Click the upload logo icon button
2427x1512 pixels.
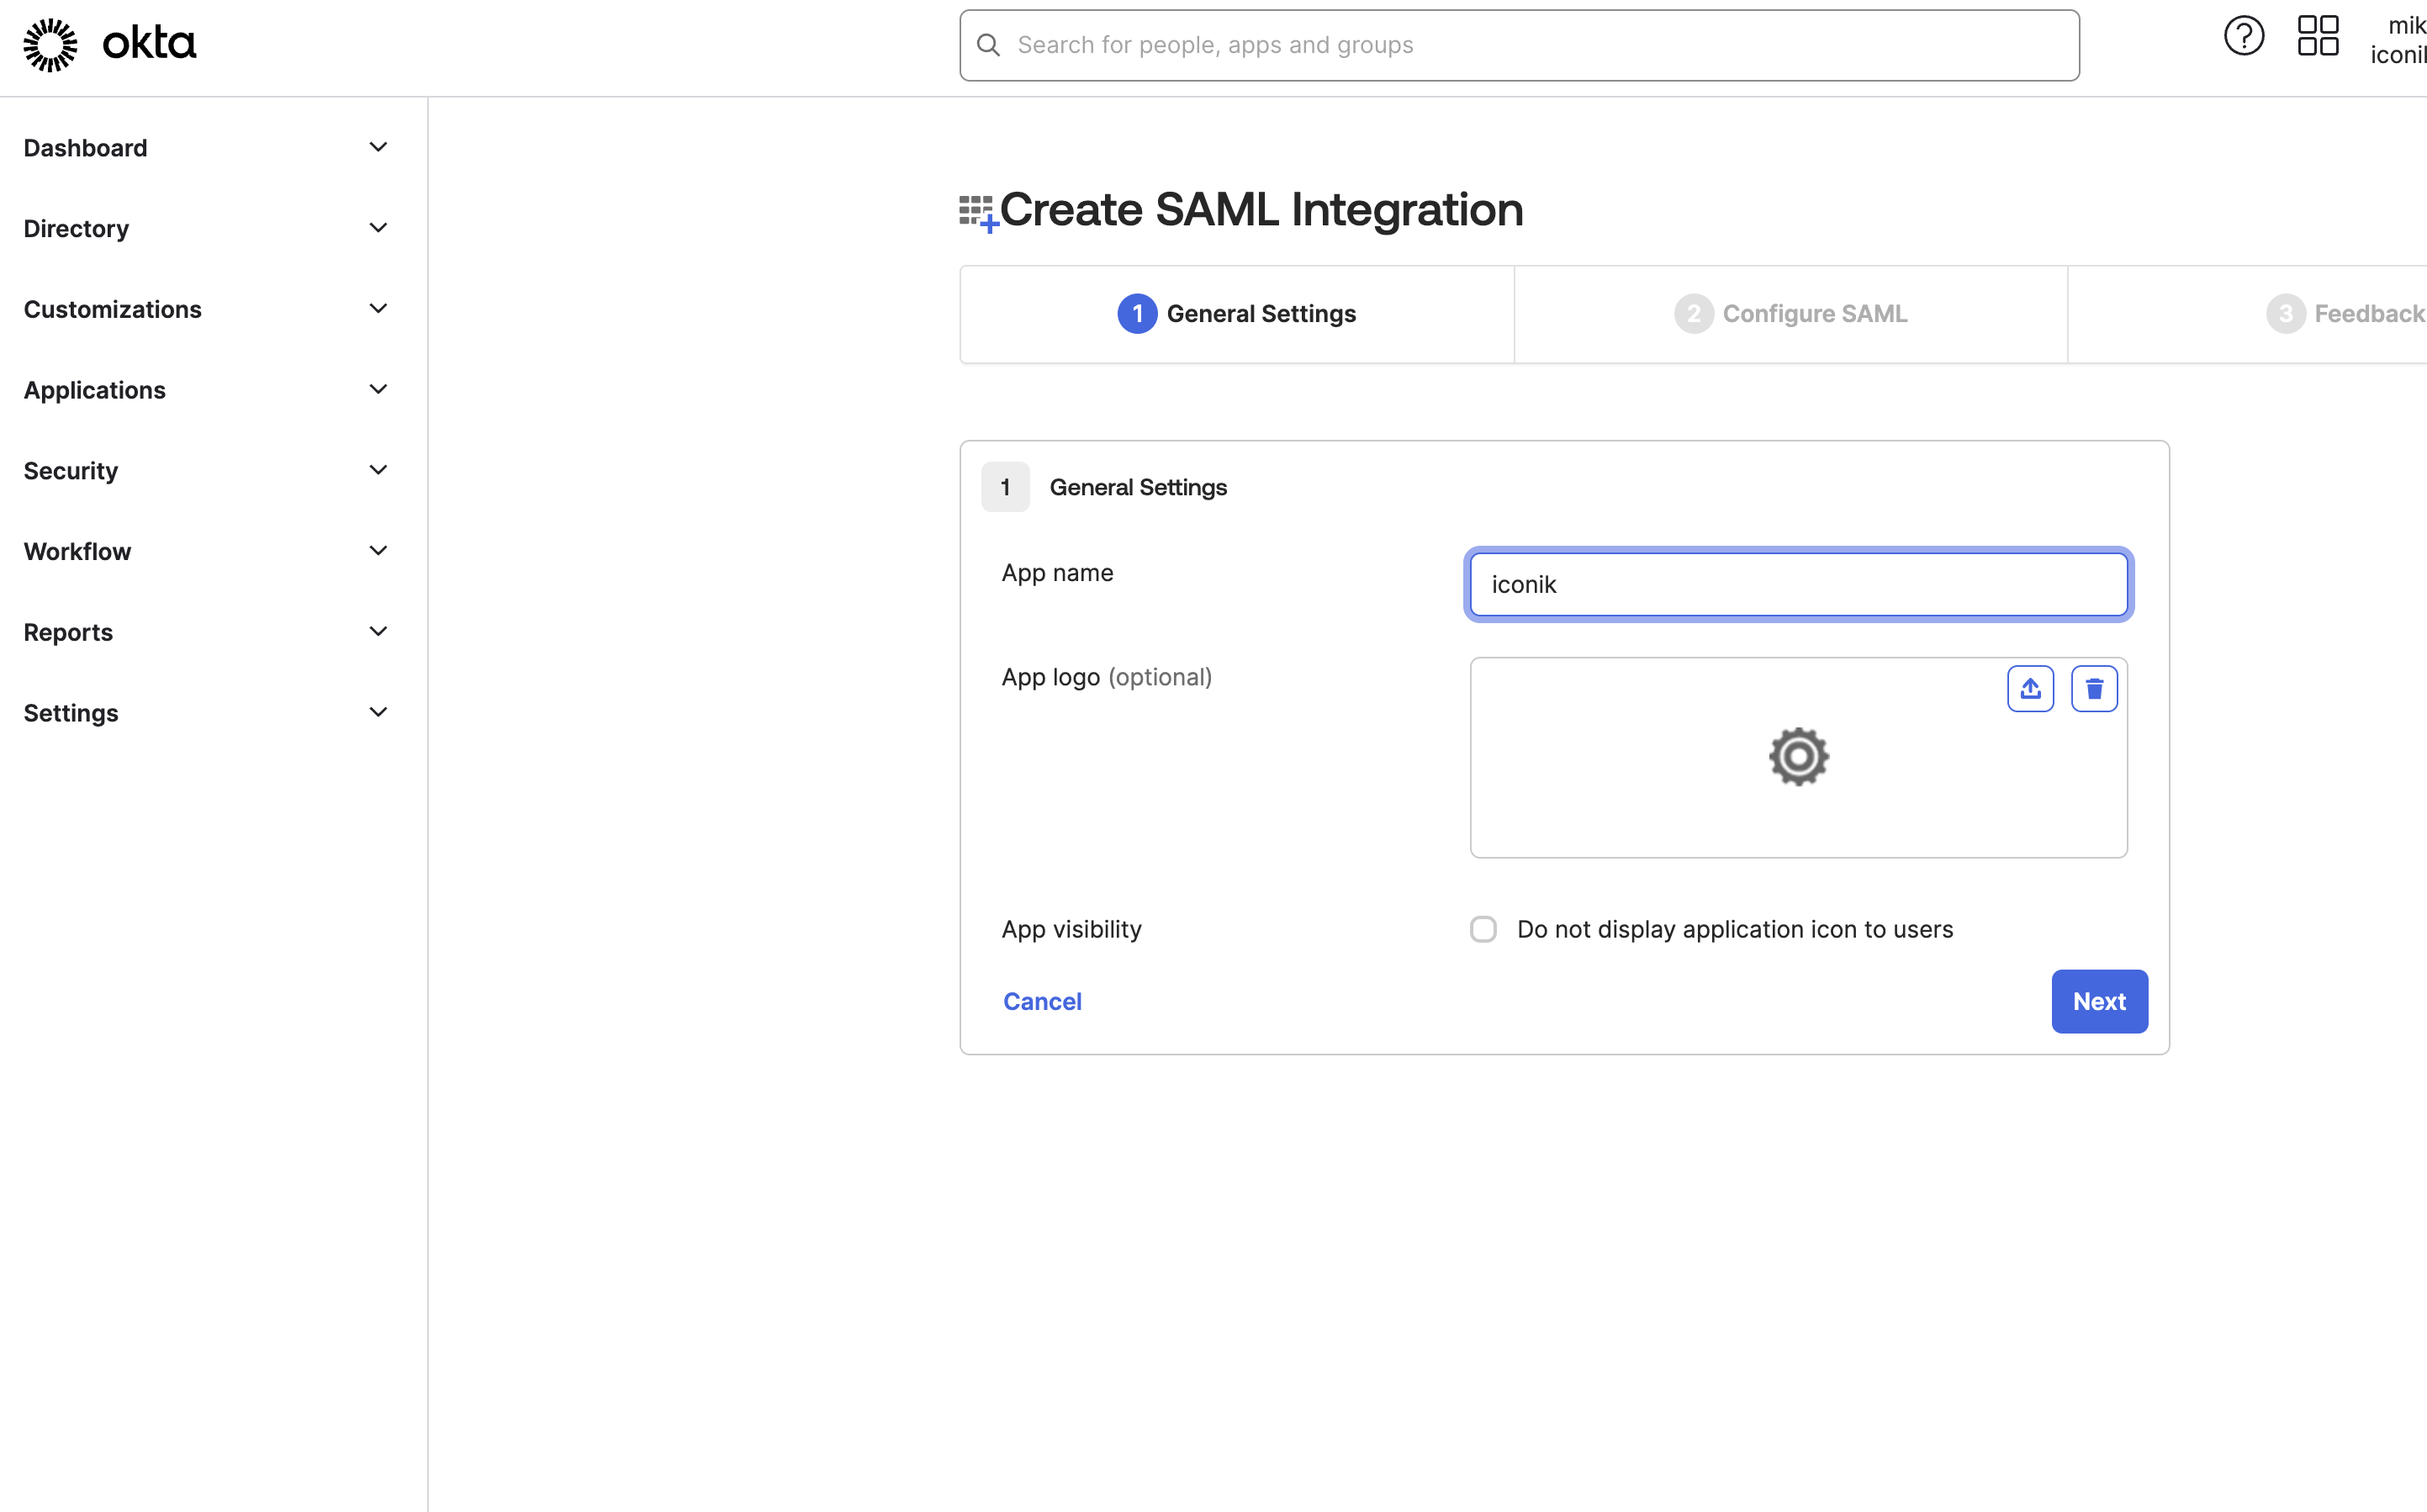coord(2030,689)
